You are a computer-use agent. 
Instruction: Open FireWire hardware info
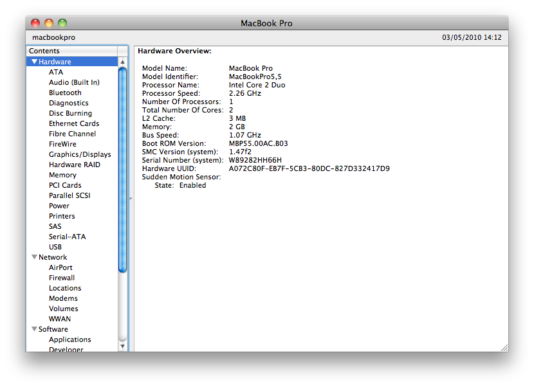tap(62, 144)
